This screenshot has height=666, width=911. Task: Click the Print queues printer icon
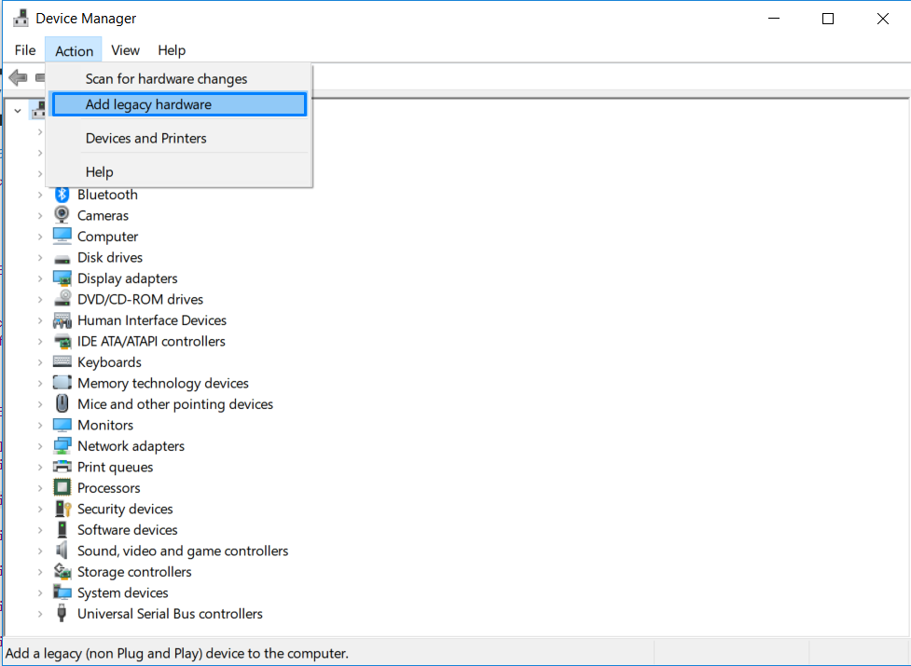(62, 467)
